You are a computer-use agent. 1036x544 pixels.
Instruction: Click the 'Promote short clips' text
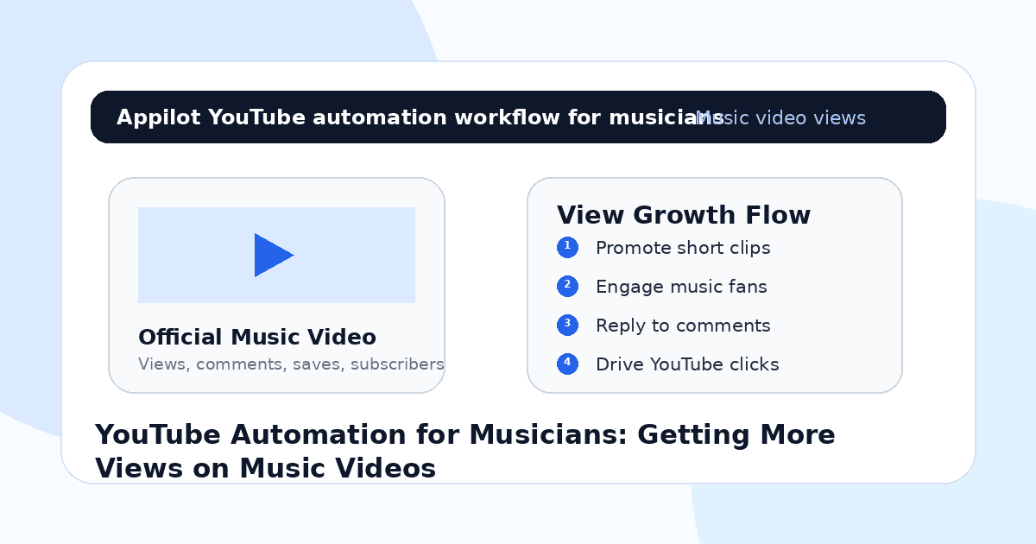[x=683, y=248]
